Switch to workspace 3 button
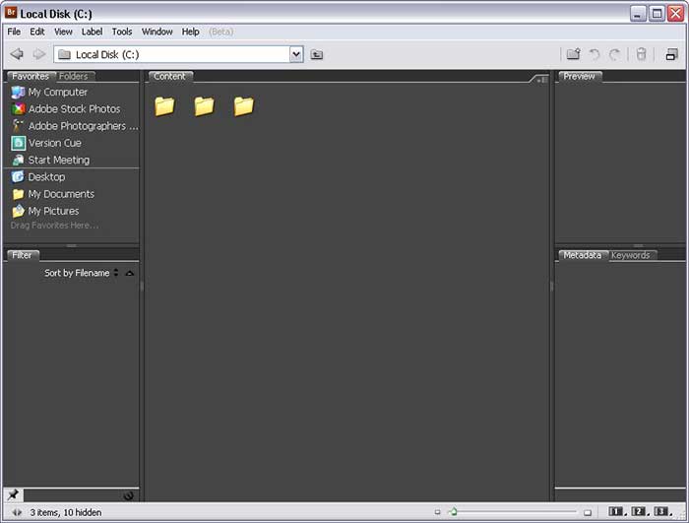Screen dimensions: 689x523 tap(660, 511)
